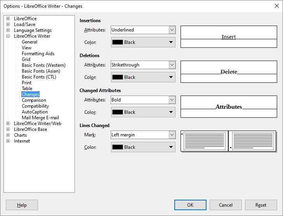Go to Mail Merge E-mail settings

click(x=40, y=118)
